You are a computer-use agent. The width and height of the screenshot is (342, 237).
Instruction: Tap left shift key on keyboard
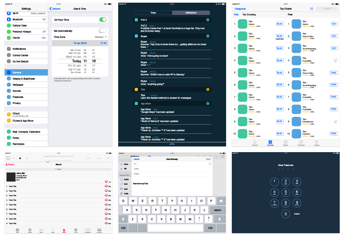(x=123, y=219)
